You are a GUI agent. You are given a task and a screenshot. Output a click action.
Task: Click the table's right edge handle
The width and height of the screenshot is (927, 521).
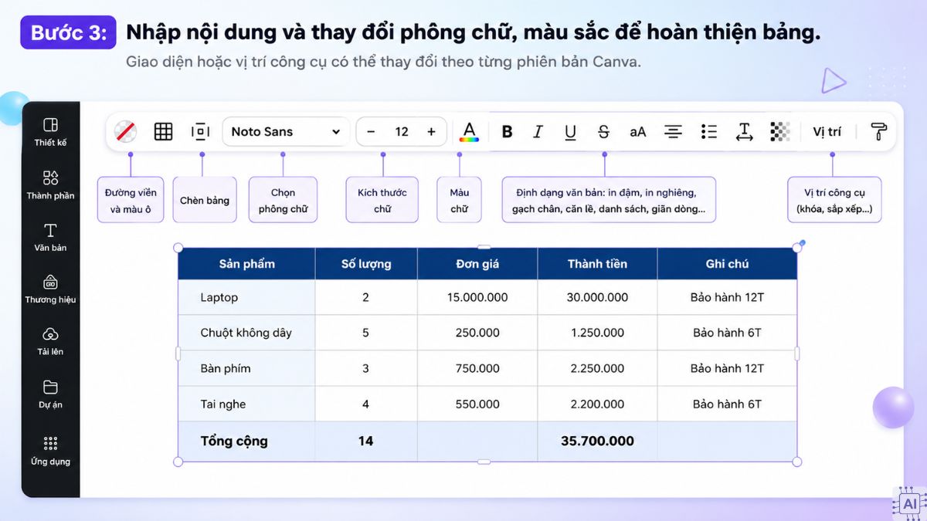pos(797,354)
